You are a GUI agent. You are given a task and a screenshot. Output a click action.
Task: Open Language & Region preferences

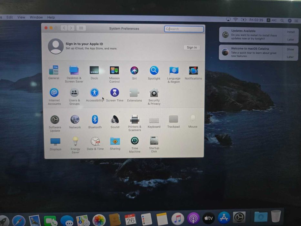pyautogui.click(x=174, y=75)
